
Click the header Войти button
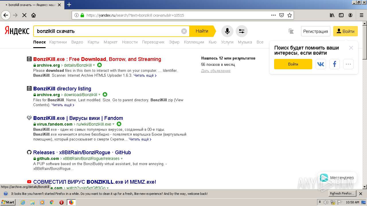345,31
